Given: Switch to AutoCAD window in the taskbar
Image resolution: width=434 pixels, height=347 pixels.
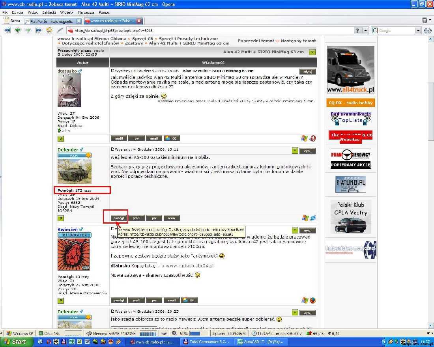Looking at the screenshot, I should [261, 342].
